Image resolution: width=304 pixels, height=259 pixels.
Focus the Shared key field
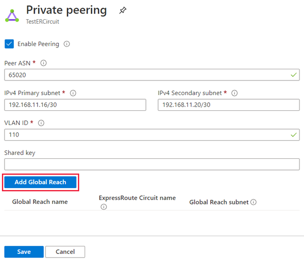(152, 164)
